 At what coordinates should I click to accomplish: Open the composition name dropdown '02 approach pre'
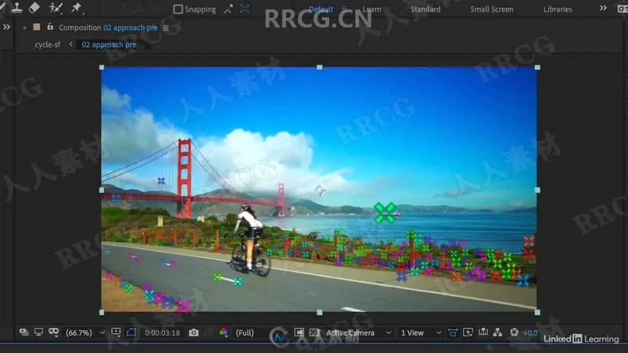[x=130, y=28]
